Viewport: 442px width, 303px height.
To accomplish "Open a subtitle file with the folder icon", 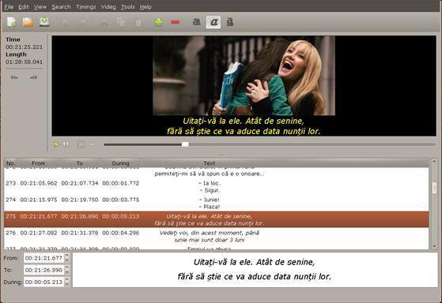I will pyautogui.click(x=28, y=21).
